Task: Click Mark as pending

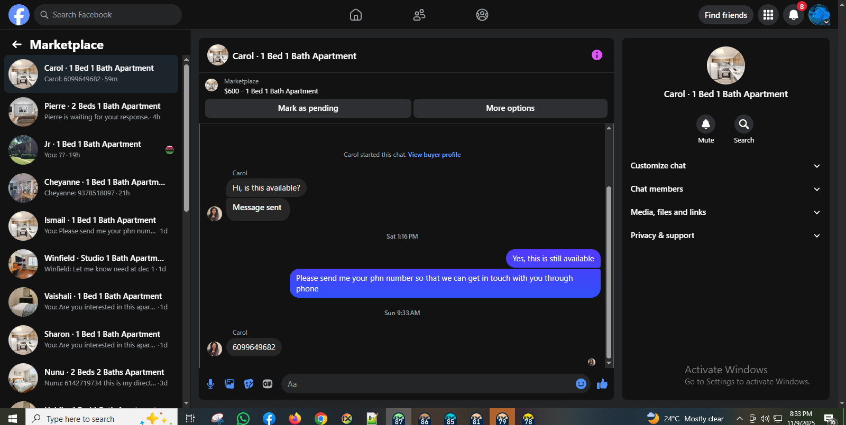Action: (308, 108)
